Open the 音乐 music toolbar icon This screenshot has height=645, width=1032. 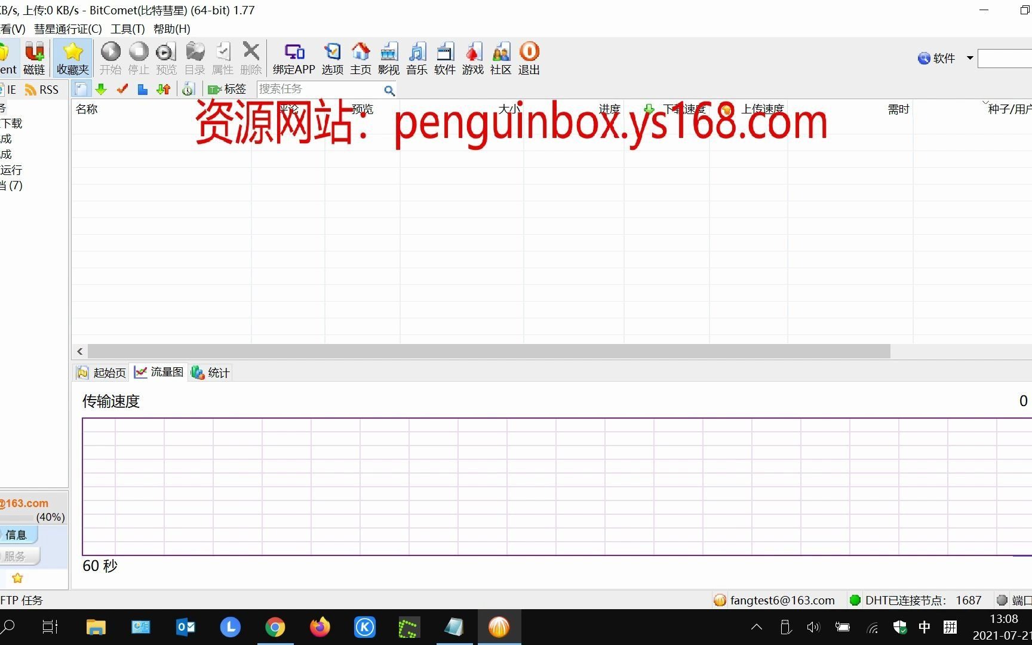click(417, 58)
